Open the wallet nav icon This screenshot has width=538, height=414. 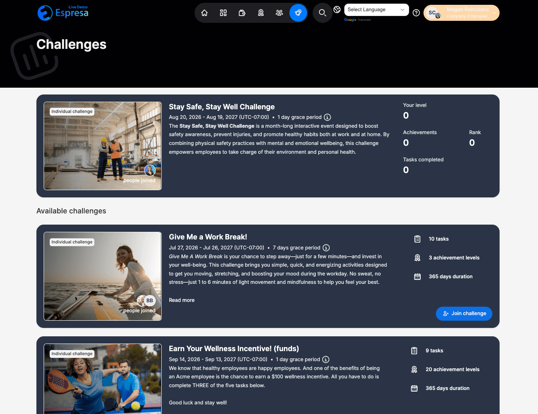tap(242, 13)
